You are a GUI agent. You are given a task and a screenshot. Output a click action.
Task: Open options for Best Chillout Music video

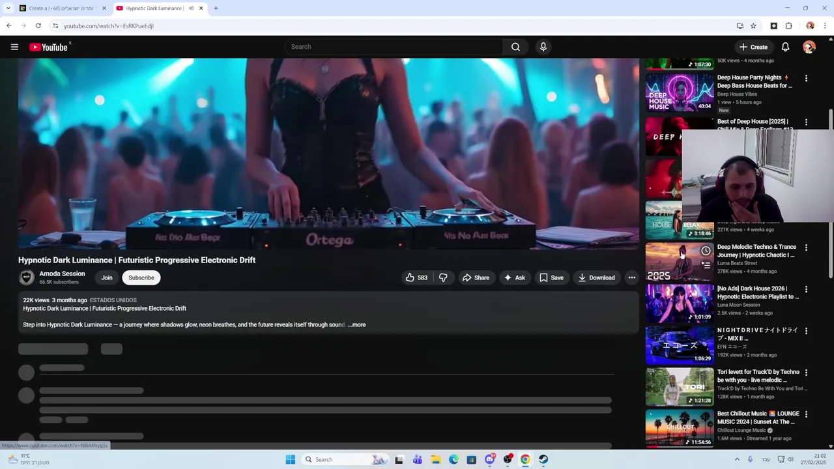click(x=806, y=414)
